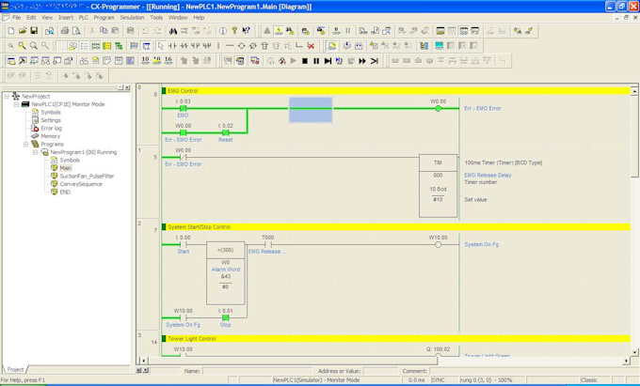This screenshot has height=386, width=640.
Task: Open the ConveySequence section
Action: [x=81, y=184]
